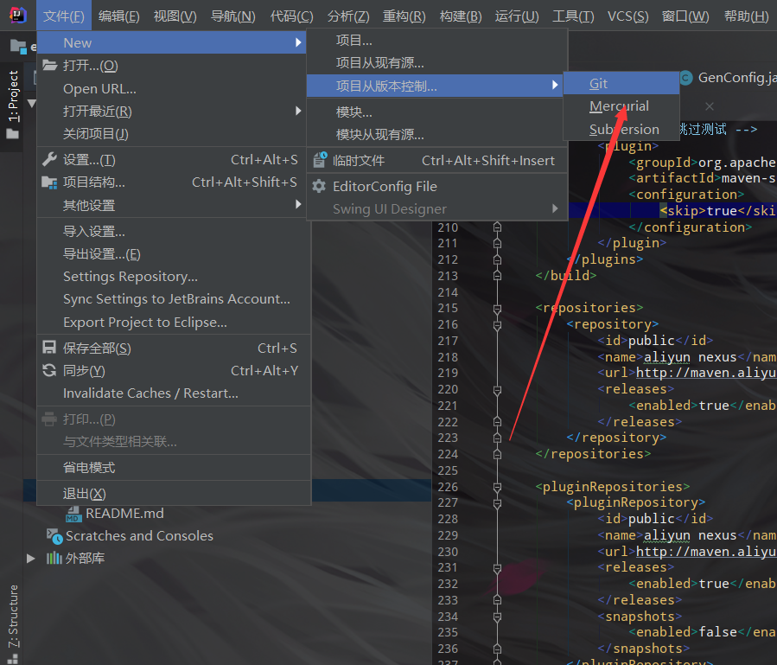
Task: Open the 构建(B) menu
Action: pyautogui.click(x=461, y=16)
